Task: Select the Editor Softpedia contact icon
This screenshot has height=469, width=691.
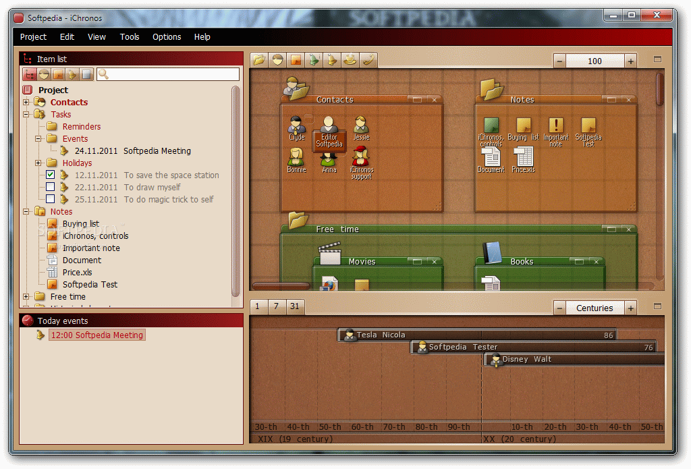Action: (x=329, y=132)
